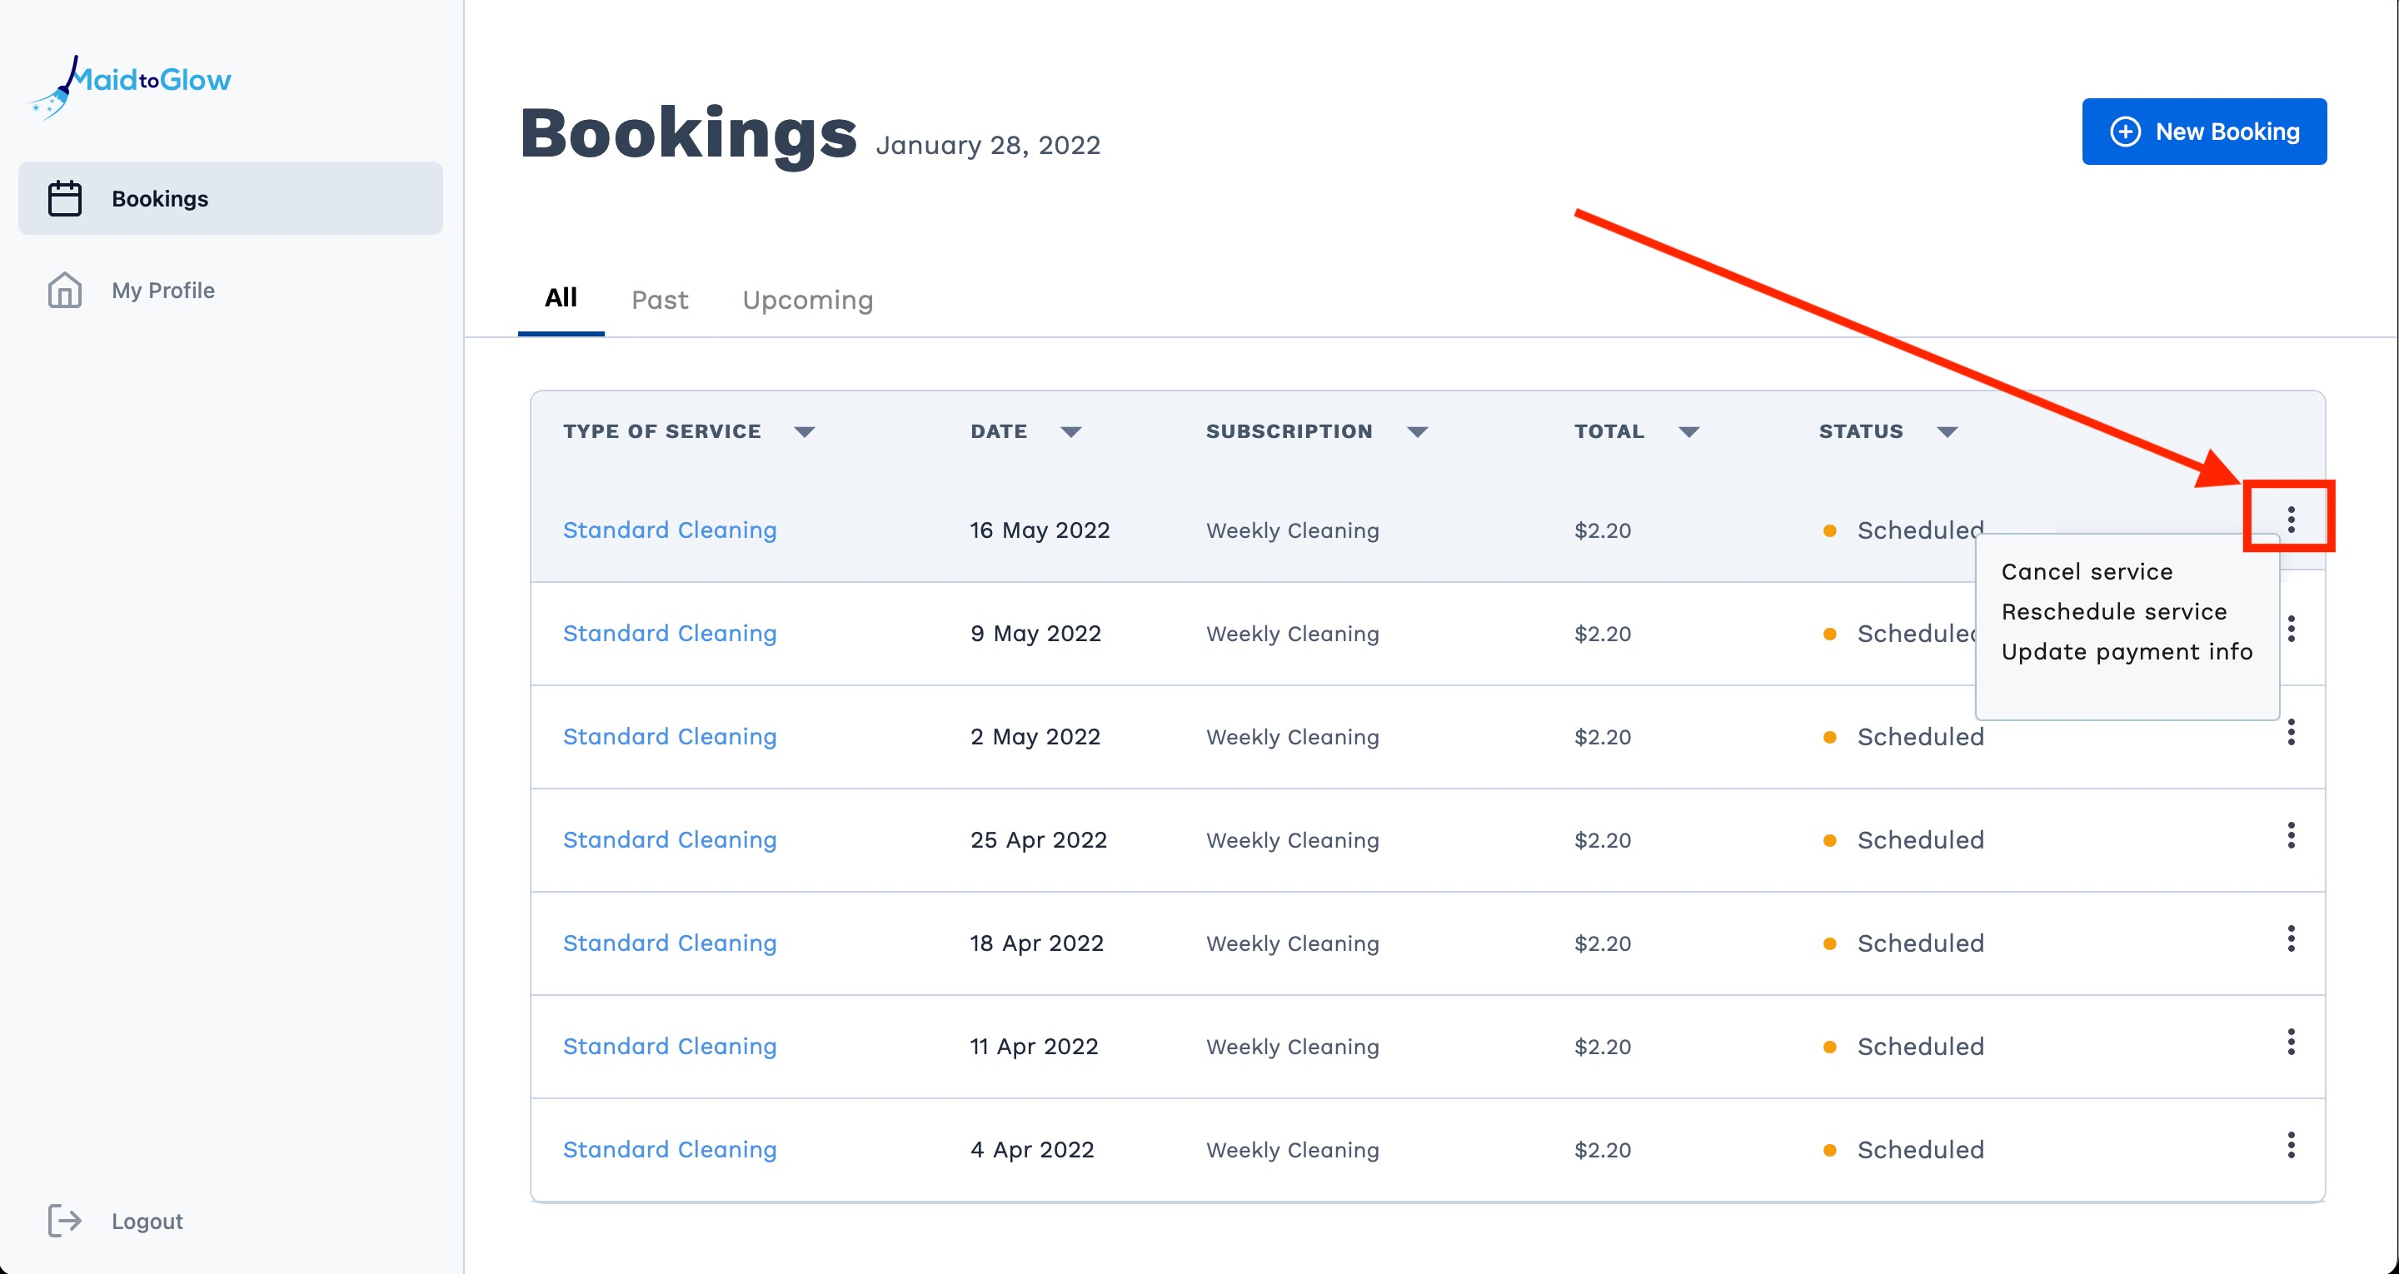Open Standard Cleaning for 2 May 2022

[670, 737]
